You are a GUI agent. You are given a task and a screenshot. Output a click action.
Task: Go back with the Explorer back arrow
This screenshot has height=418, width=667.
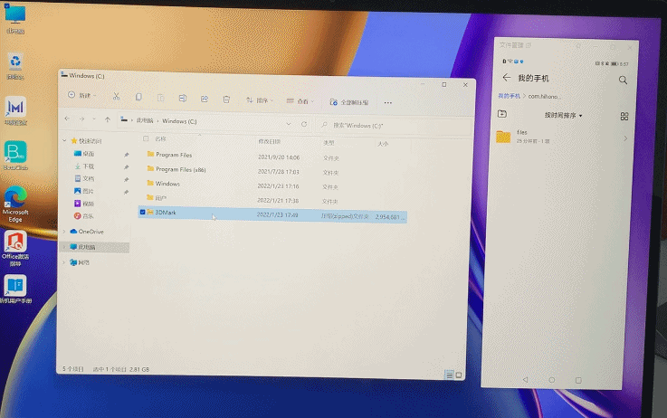67,119
